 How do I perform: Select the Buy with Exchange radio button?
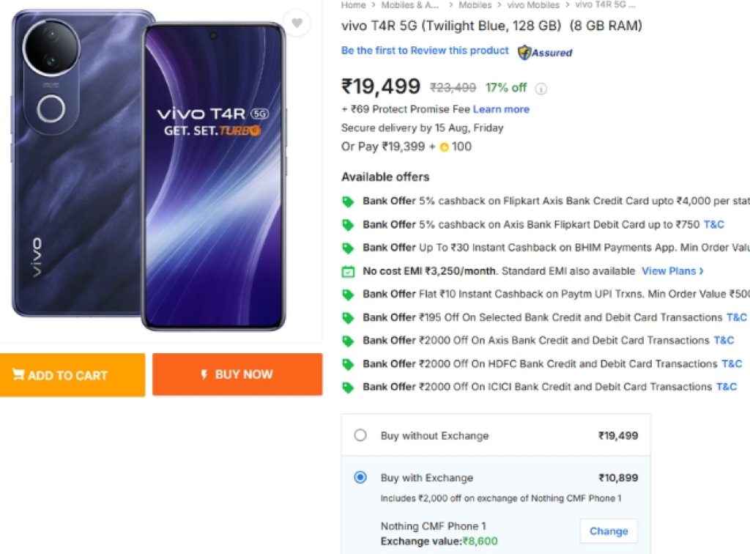[x=360, y=477]
